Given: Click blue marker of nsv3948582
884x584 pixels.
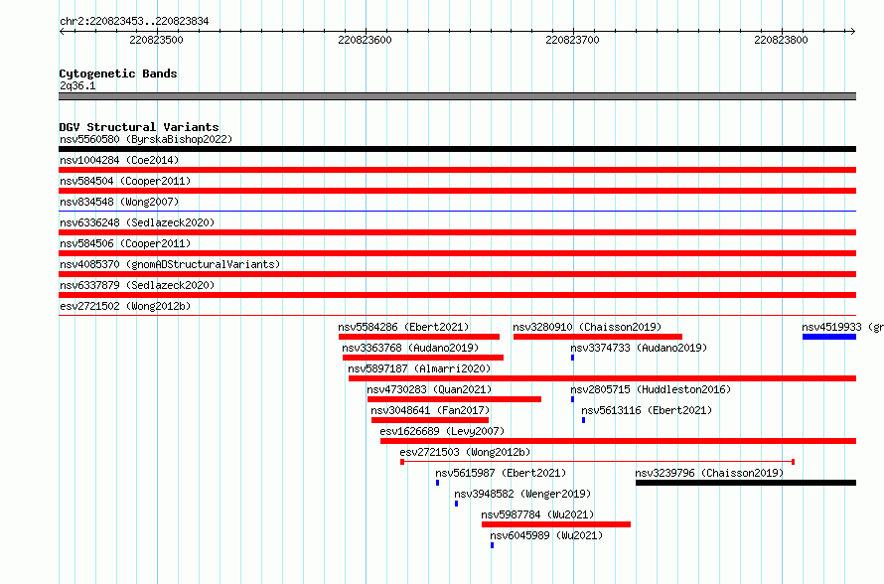Looking at the screenshot, I should pyautogui.click(x=457, y=504).
